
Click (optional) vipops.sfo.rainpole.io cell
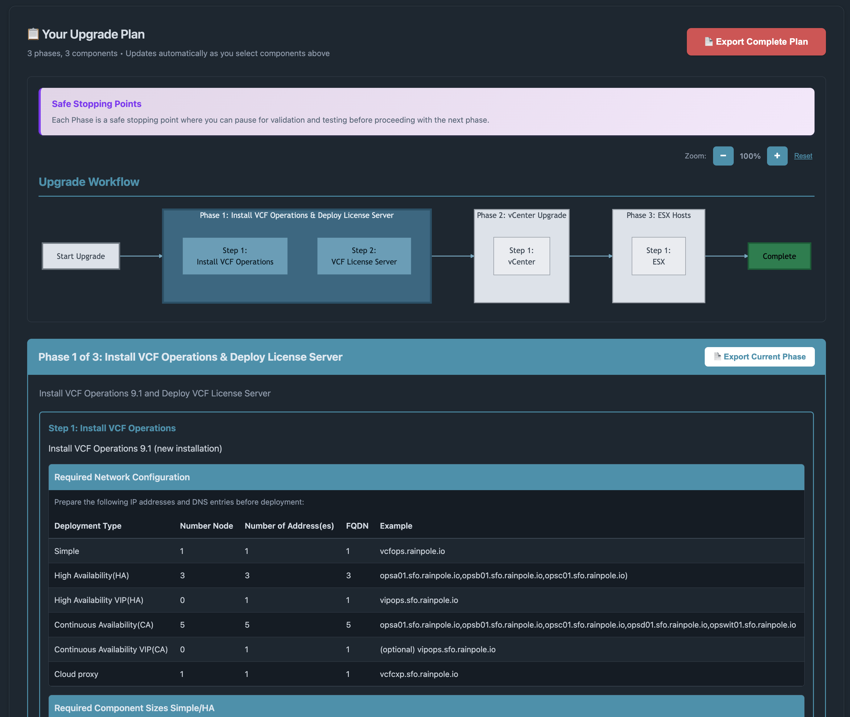pos(438,649)
